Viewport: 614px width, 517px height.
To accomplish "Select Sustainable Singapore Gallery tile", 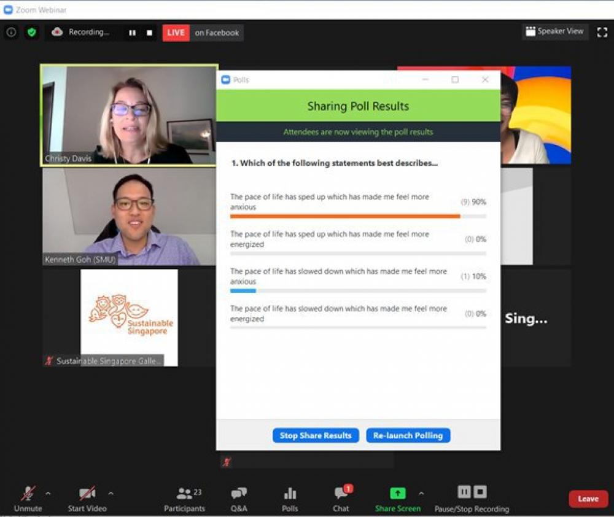I will 129,317.
